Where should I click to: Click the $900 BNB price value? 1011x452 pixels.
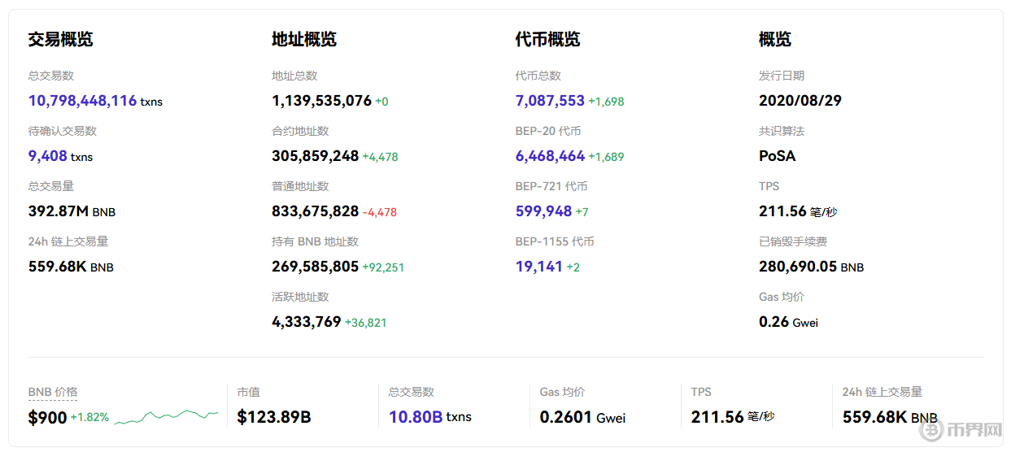pos(47,418)
